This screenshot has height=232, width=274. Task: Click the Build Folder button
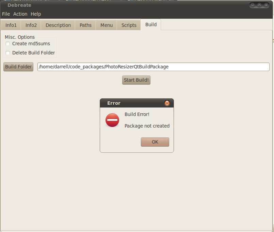coord(18,67)
